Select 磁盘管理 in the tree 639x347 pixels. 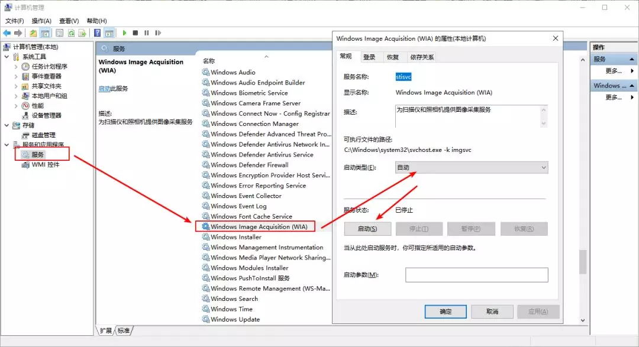[x=44, y=135]
